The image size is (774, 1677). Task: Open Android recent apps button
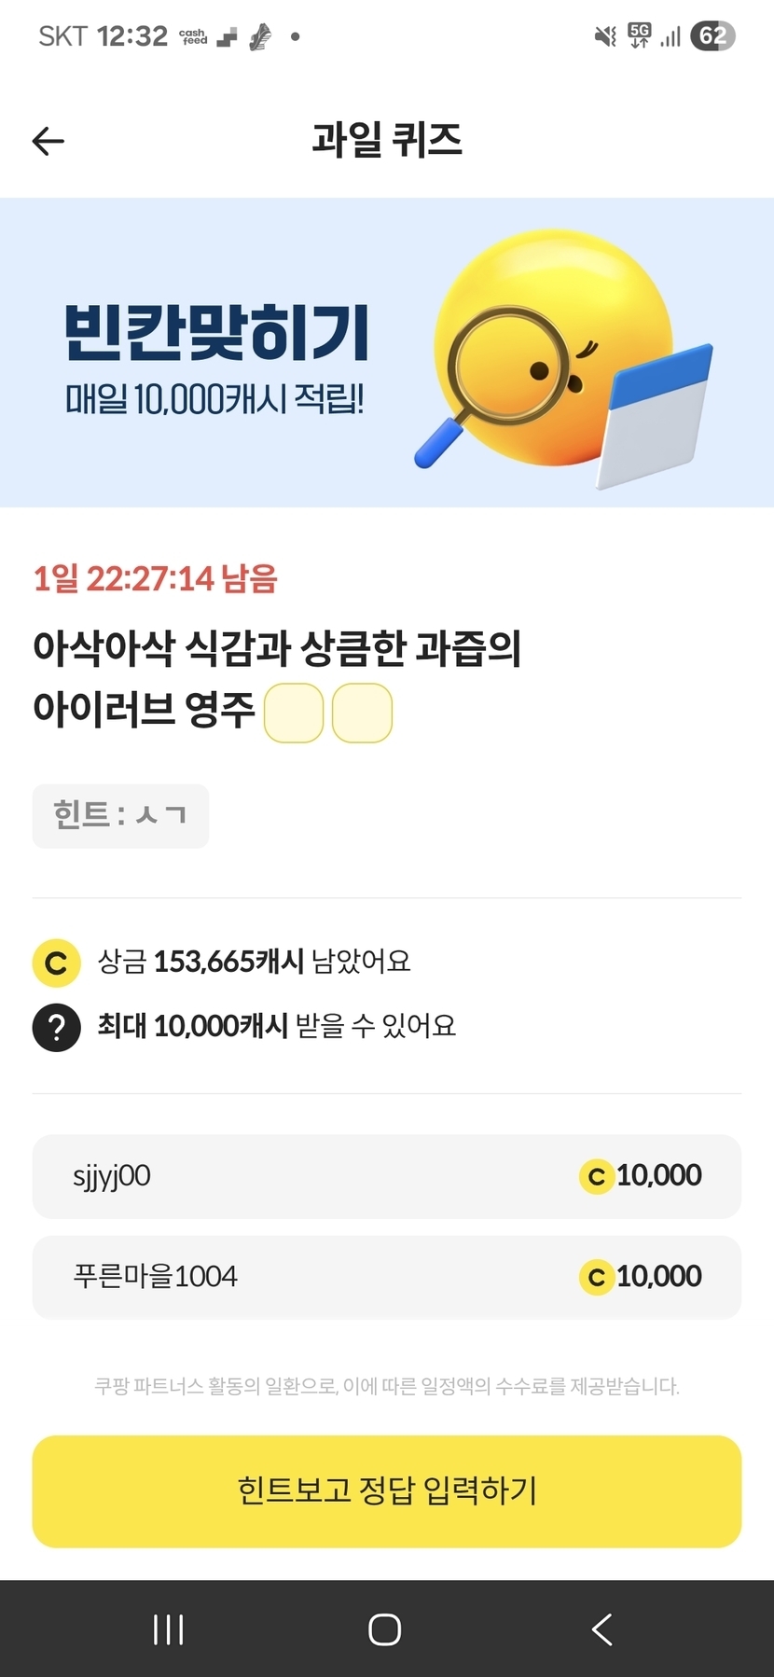coord(168,1629)
